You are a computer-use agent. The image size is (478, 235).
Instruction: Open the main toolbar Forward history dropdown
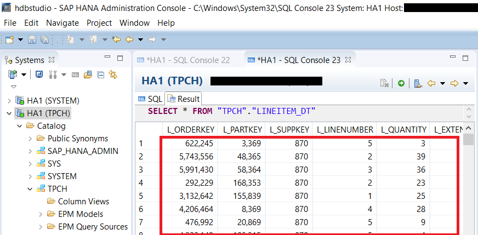pyautogui.click(x=163, y=39)
